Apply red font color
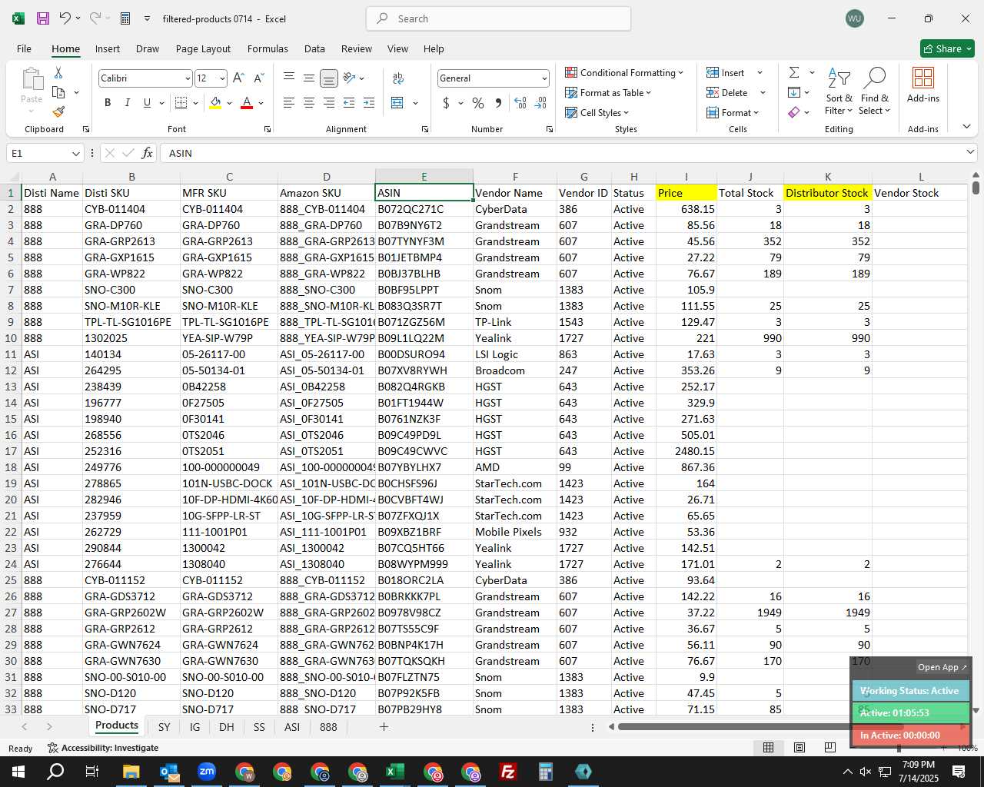 (x=247, y=103)
